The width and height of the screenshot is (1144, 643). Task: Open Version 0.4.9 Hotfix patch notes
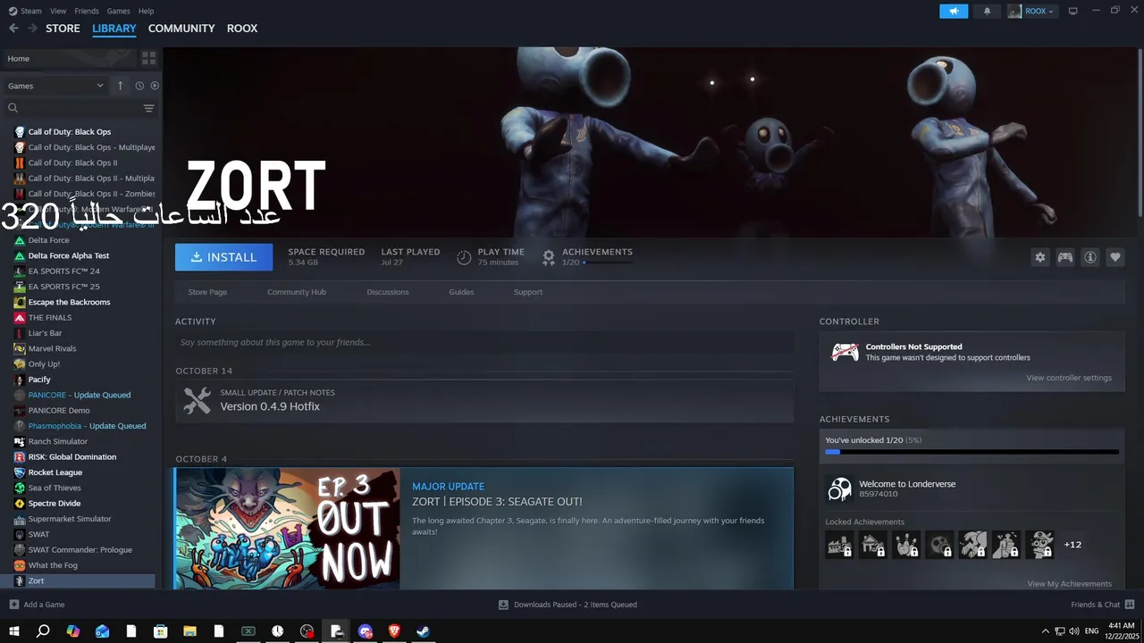(484, 400)
